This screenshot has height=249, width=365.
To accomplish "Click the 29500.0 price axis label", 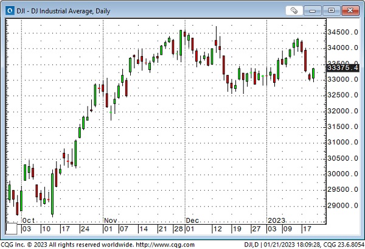I will (x=342, y=189).
